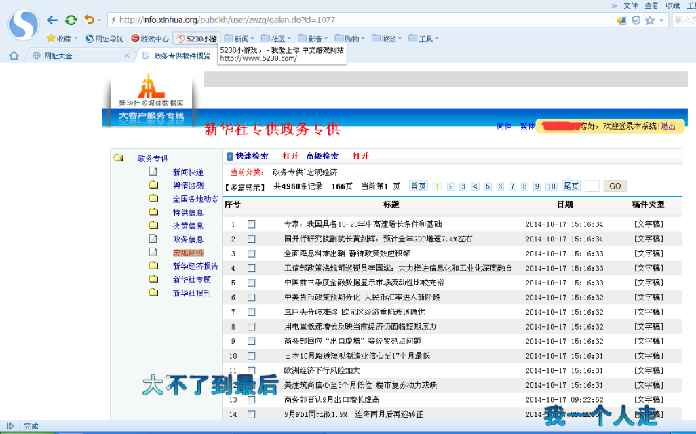Image resolution: width=696 pixels, height=434 pixels.
Task: Check the checkbox for row 2
Action: (251, 239)
